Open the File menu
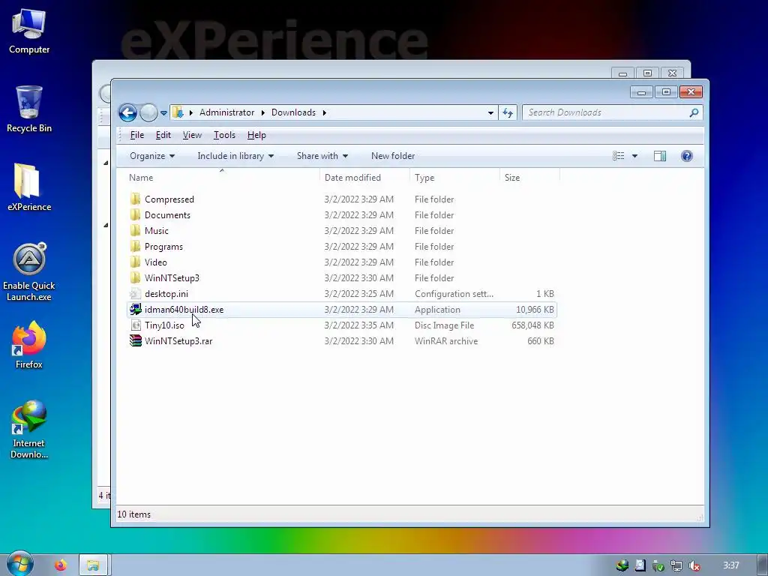Image resolution: width=768 pixels, height=576 pixels. pyautogui.click(x=137, y=135)
